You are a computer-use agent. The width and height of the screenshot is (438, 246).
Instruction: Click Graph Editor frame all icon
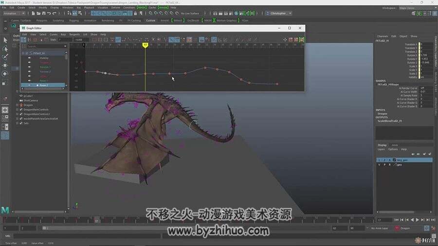(x=94, y=40)
